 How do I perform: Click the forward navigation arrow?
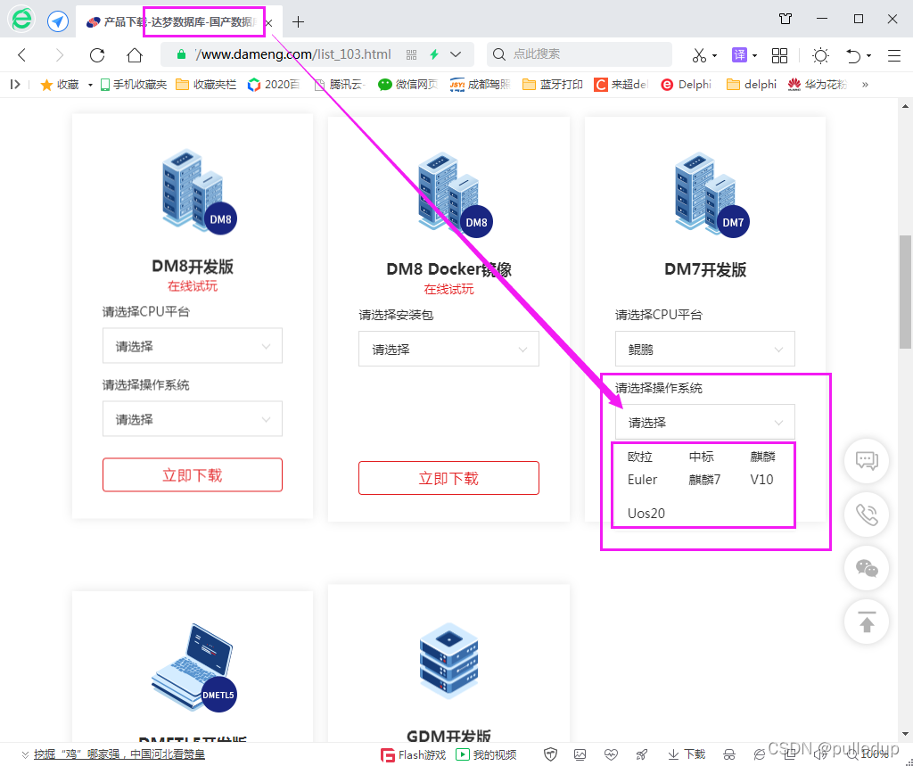pyautogui.click(x=60, y=55)
